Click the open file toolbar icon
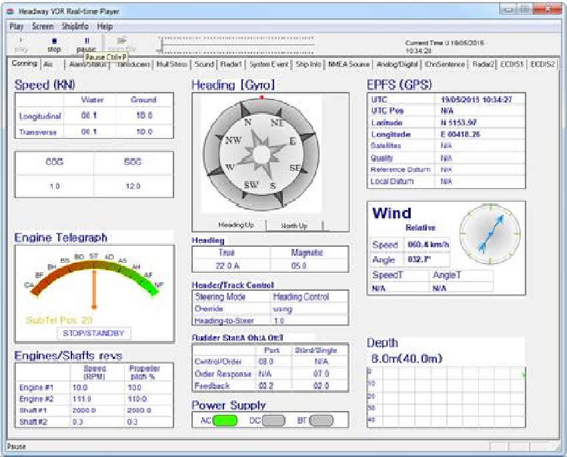This screenshot has width=567, height=457. (121, 45)
